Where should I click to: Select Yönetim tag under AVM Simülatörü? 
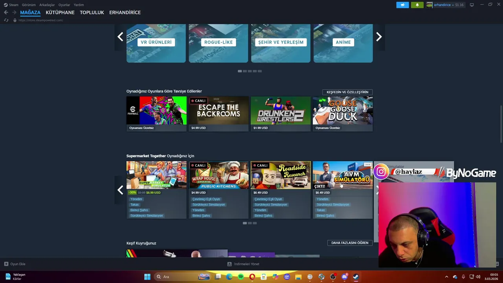[x=323, y=199]
